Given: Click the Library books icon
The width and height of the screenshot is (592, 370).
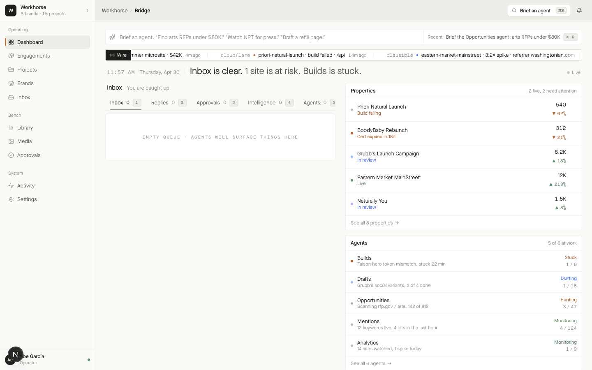Looking at the screenshot, I should pyautogui.click(x=11, y=128).
